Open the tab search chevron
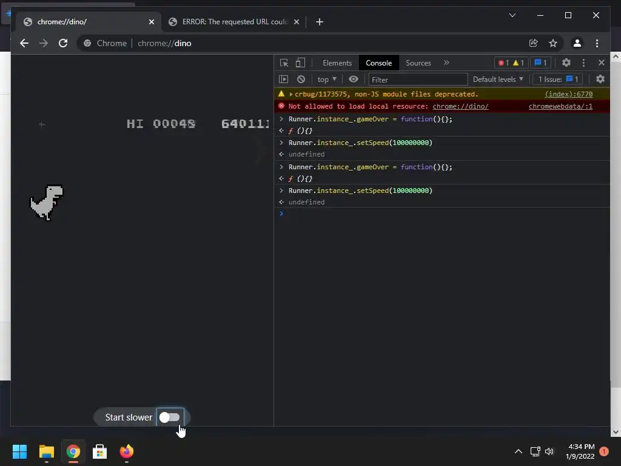This screenshot has width=621, height=466. point(512,15)
